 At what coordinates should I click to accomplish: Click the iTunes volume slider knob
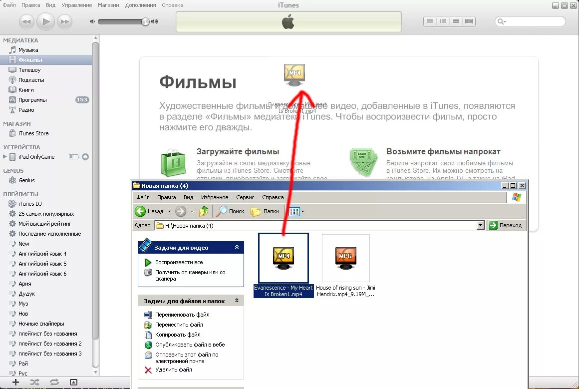pyautogui.click(x=145, y=21)
